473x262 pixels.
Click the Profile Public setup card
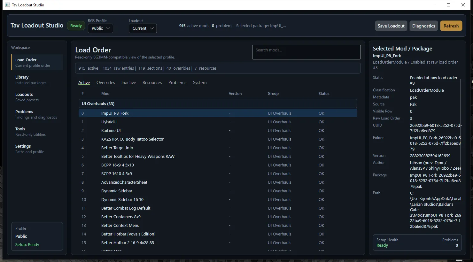click(37, 236)
